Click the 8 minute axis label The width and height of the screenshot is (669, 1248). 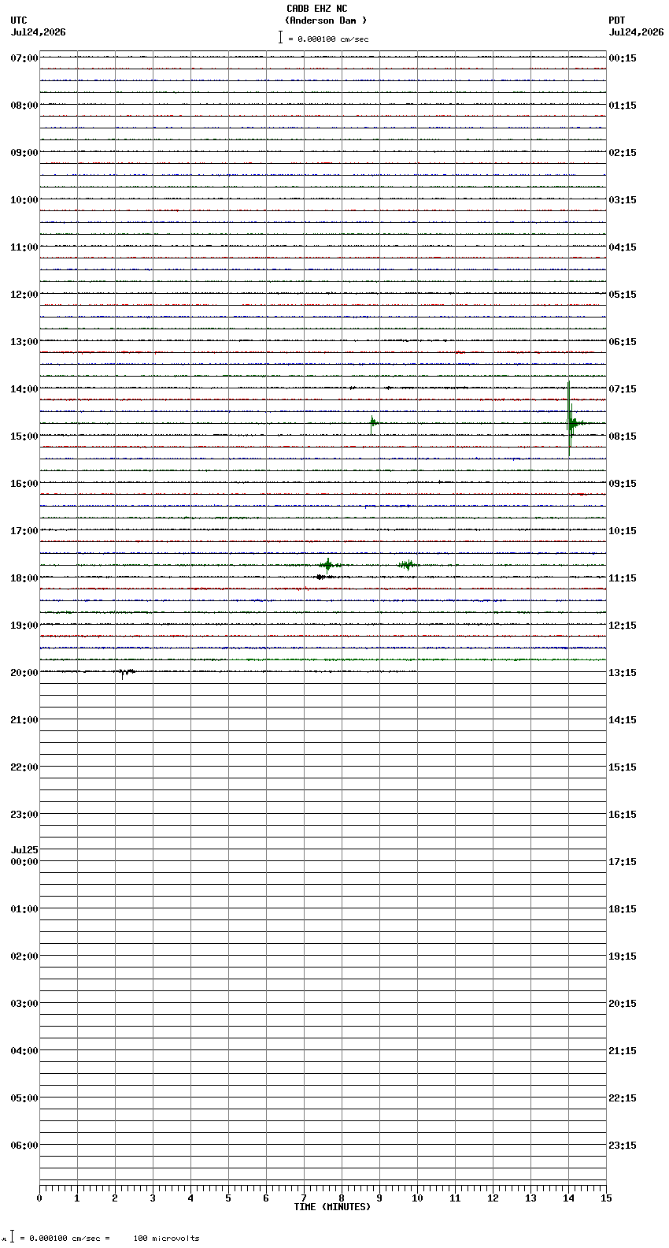(342, 1199)
